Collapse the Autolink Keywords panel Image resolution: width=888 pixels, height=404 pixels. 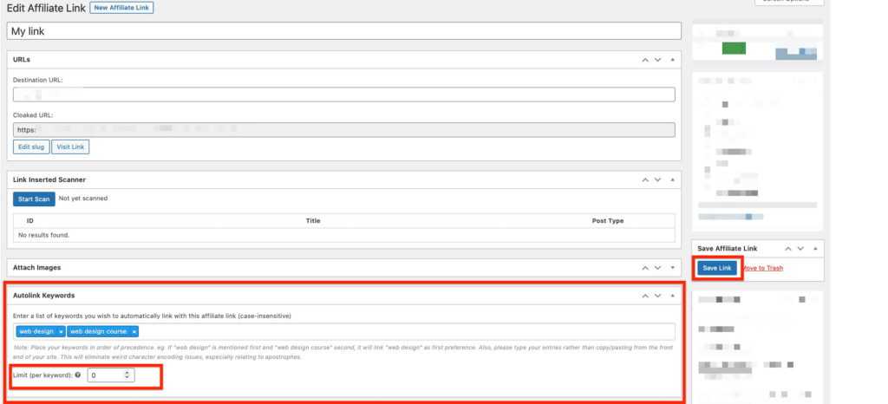click(672, 296)
